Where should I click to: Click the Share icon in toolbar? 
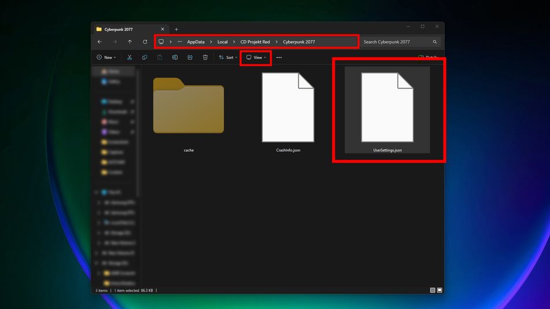pyautogui.click(x=190, y=57)
